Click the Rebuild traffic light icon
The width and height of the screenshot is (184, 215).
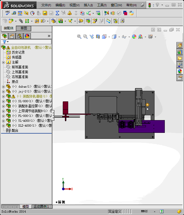tap(150, 5)
